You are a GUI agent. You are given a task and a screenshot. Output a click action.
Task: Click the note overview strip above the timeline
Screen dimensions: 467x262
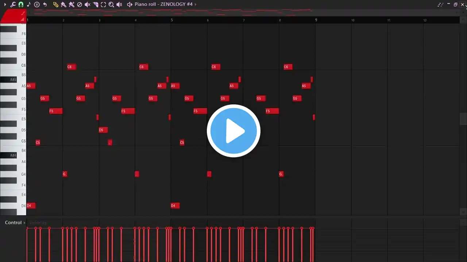coord(243,12)
